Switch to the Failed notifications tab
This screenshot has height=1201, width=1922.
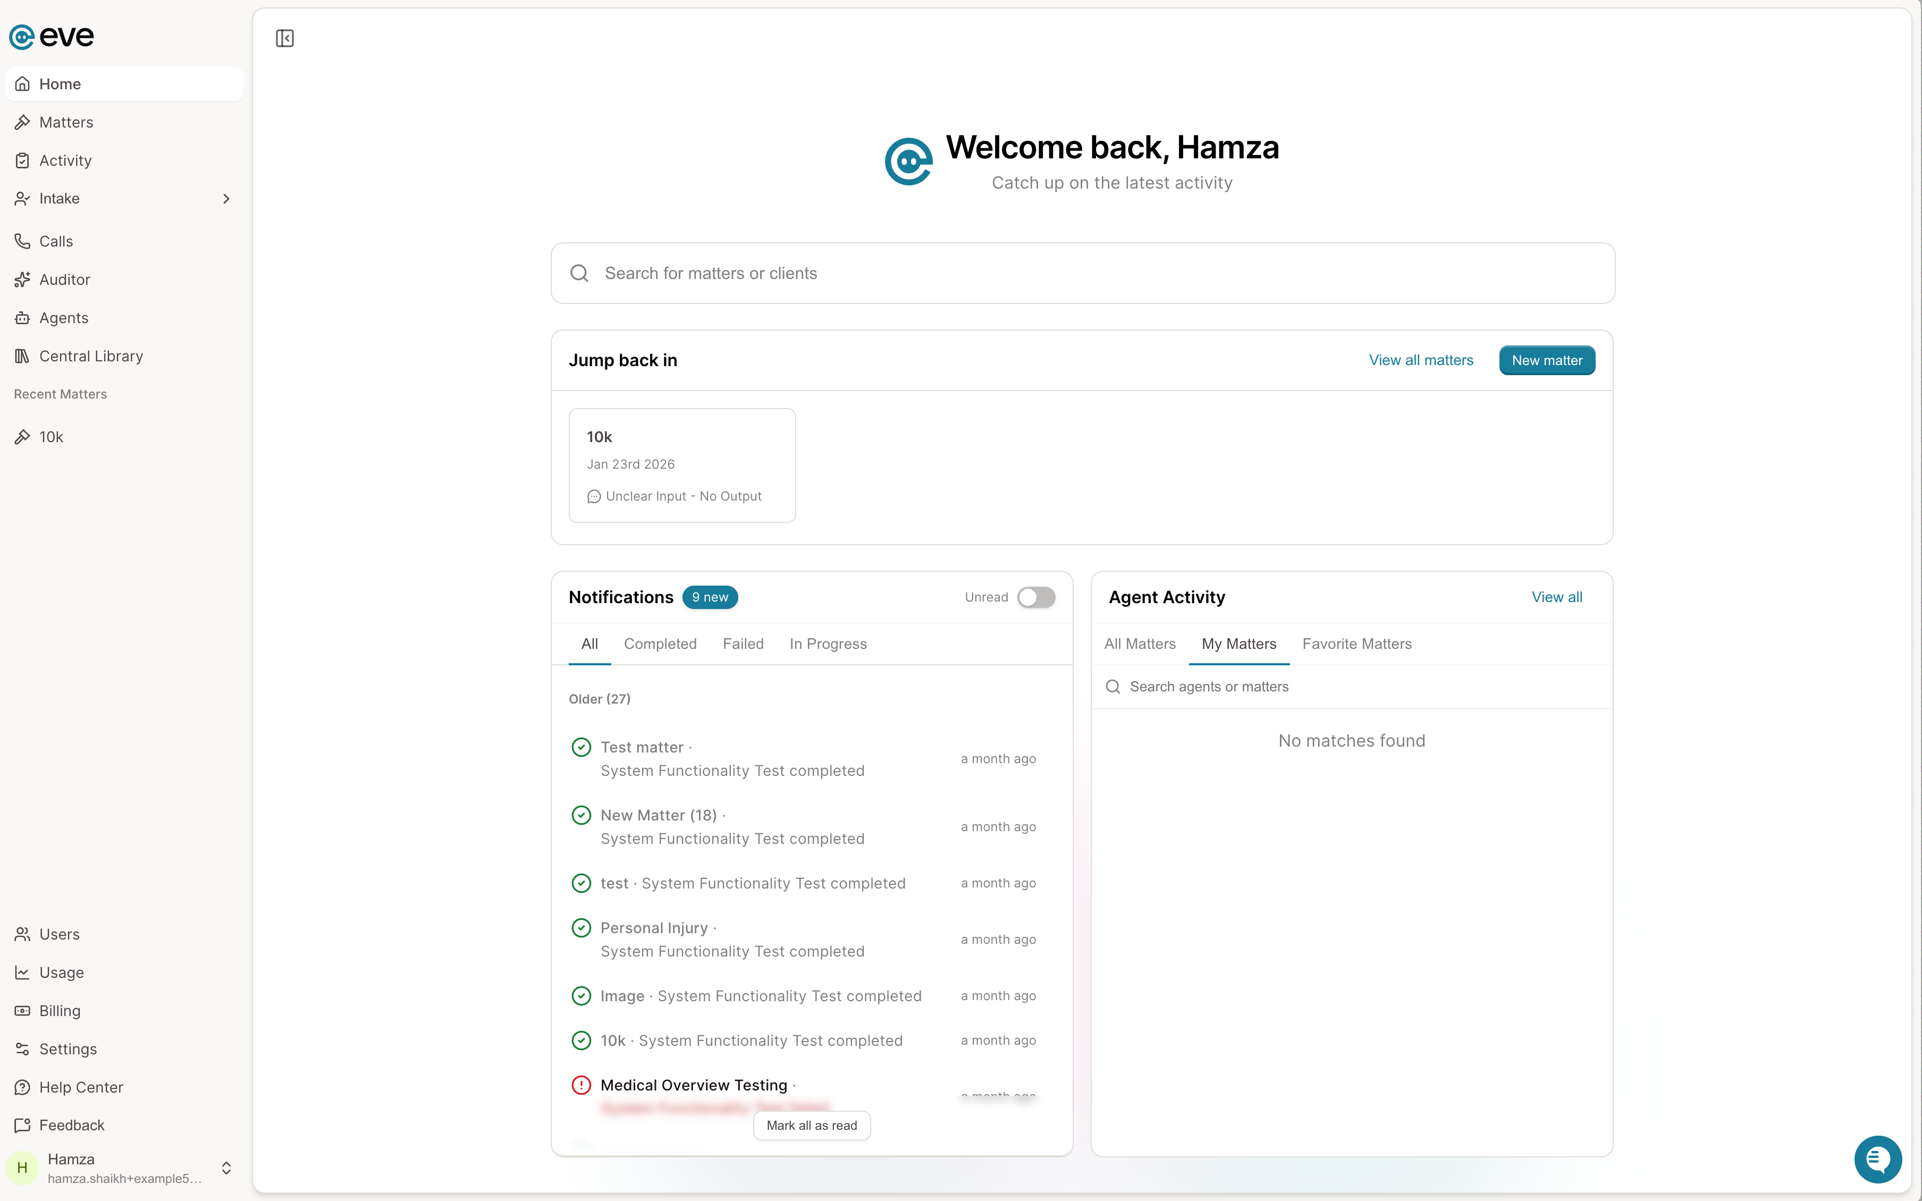pyautogui.click(x=744, y=644)
